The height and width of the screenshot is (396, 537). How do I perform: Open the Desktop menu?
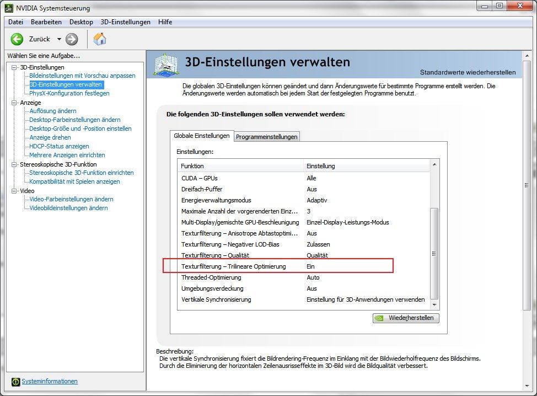(x=81, y=22)
